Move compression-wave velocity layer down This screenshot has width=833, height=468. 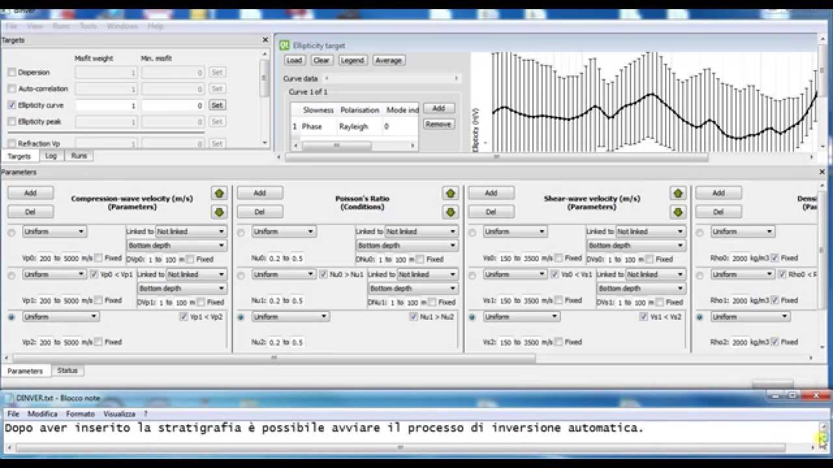coord(219,212)
